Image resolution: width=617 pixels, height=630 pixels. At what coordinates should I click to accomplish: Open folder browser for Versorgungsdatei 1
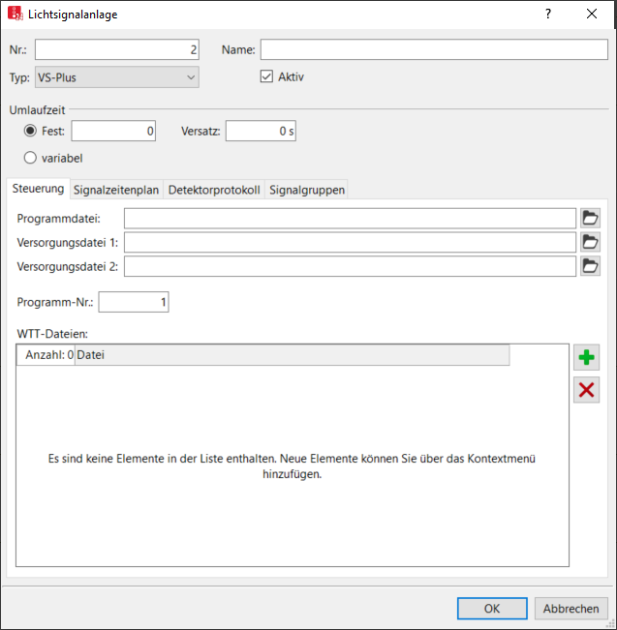pyautogui.click(x=590, y=242)
